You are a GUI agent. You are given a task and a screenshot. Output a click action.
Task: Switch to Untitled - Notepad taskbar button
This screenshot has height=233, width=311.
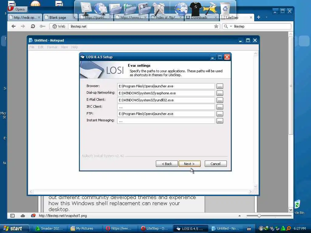(226, 228)
